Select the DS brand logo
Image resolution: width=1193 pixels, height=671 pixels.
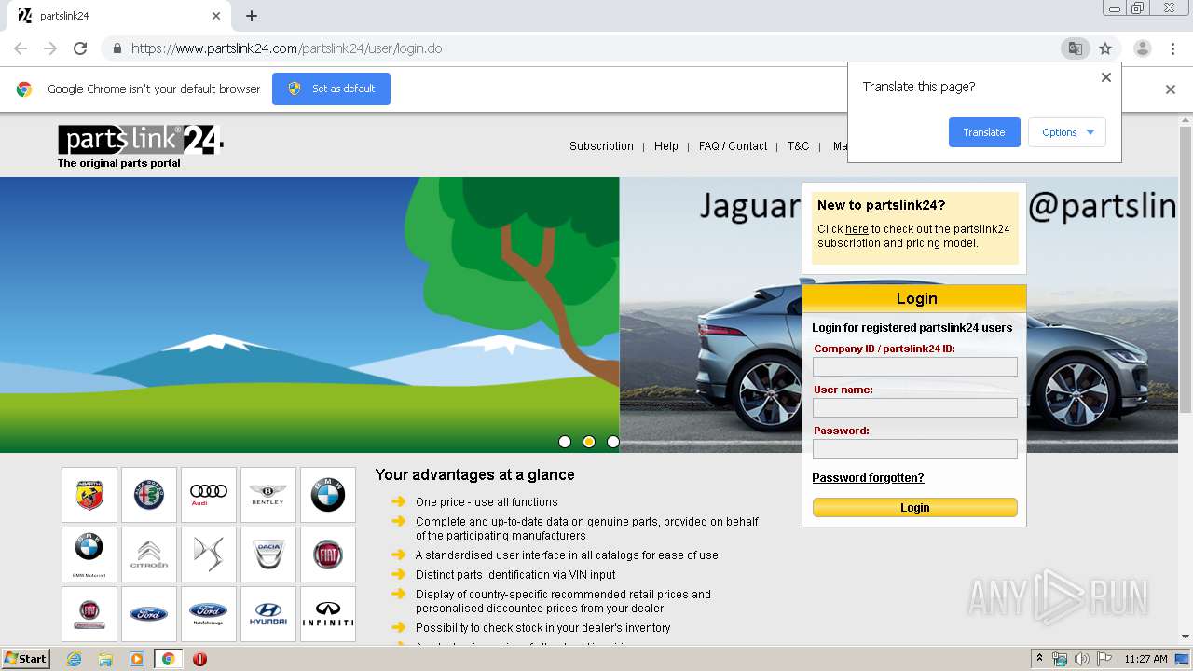(209, 555)
